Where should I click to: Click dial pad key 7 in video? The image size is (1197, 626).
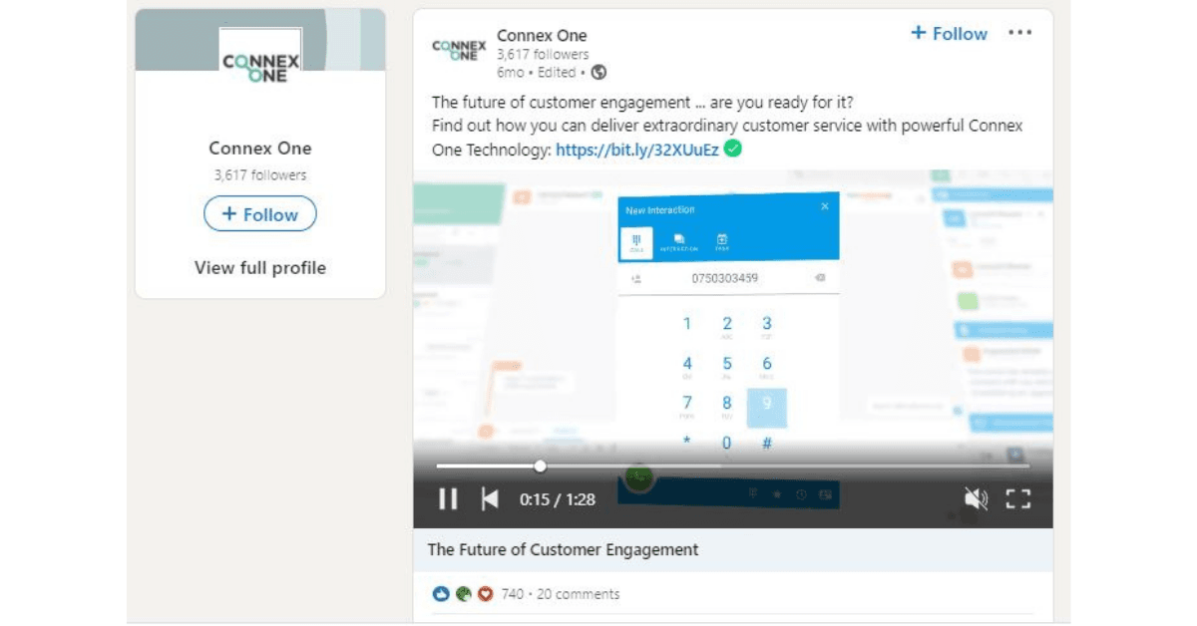coord(686,405)
